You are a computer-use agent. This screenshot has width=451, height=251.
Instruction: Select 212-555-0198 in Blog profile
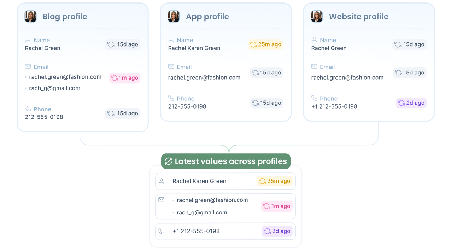pyautogui.click(x=44, y=117)
